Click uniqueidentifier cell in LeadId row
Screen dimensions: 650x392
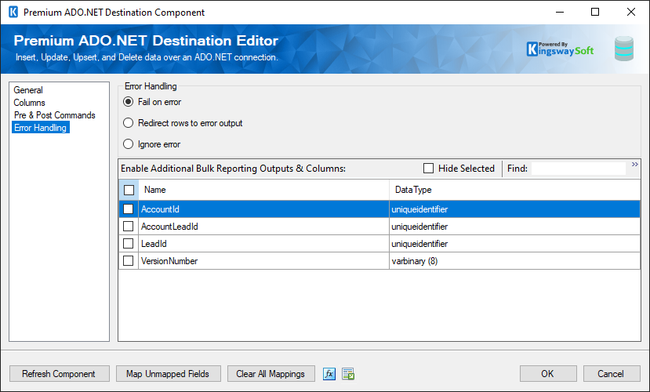pos(515,244)
